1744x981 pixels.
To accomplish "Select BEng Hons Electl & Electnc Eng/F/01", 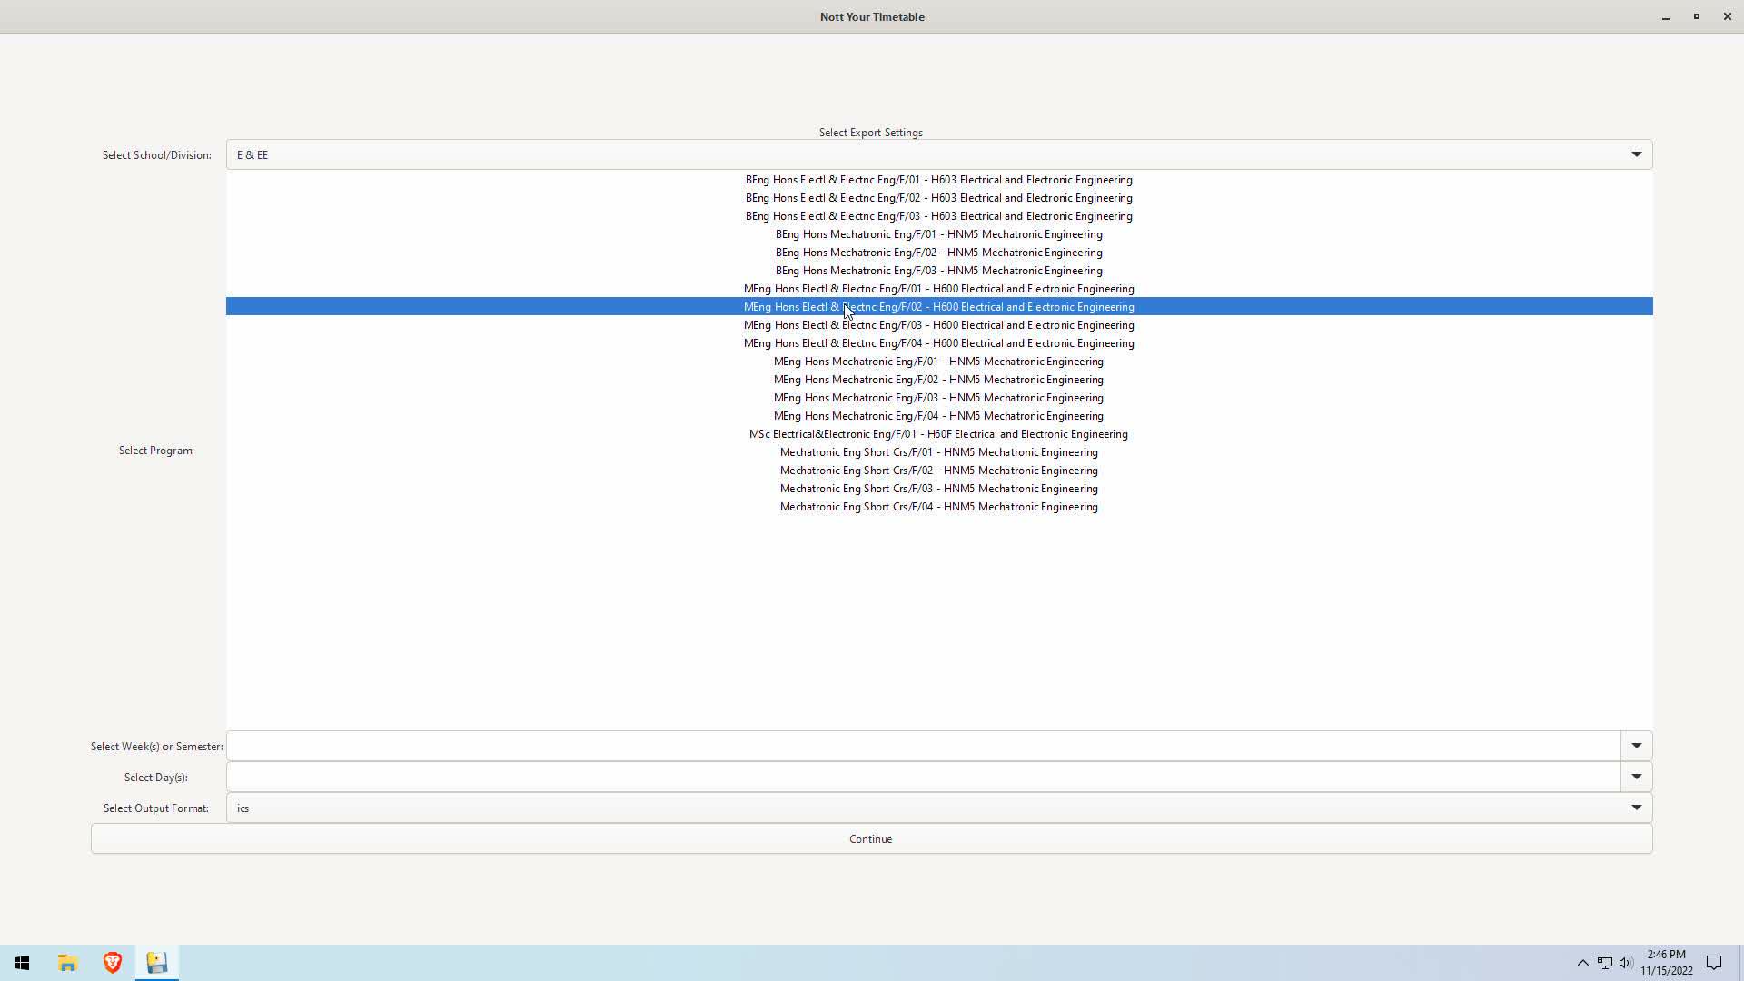I will point(938,180).
